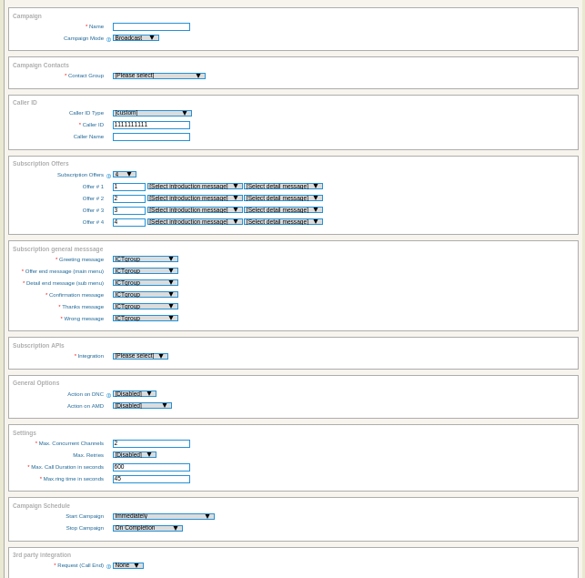The height and width of the screenshot is (578, 585).
Task: Open the Greeting message dropdown
Action: (x=146, y=259)
